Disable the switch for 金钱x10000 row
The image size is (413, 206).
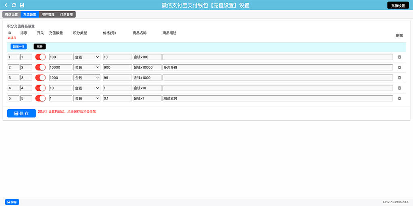point(40,67)
